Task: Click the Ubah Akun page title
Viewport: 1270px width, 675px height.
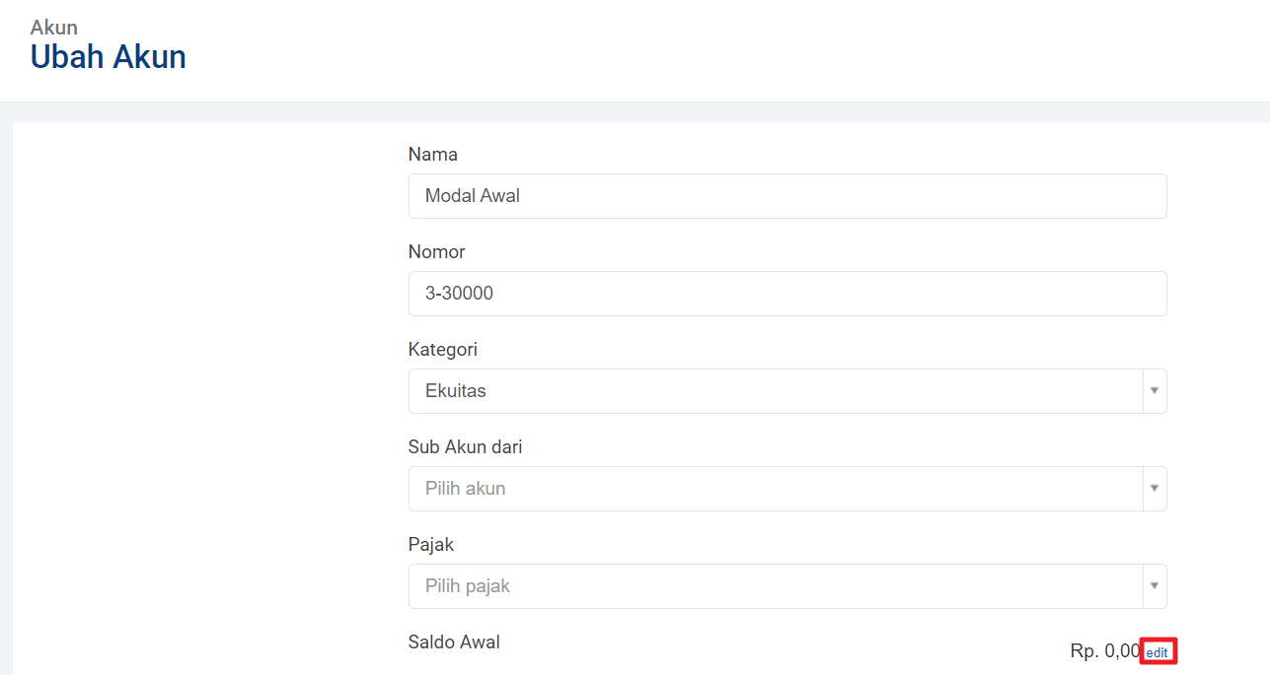Action: [x=109, y=57]
